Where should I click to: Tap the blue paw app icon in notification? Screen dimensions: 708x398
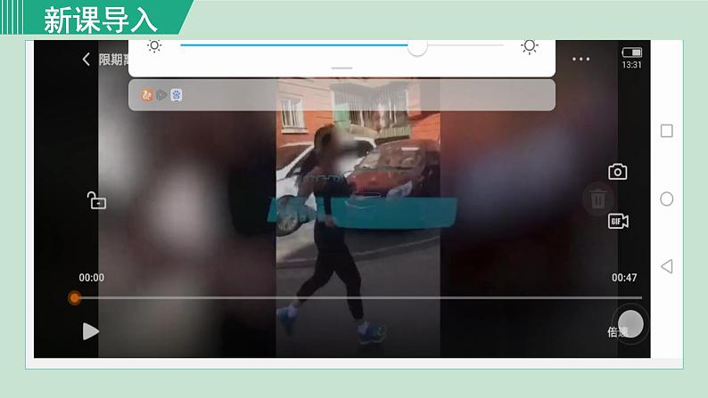tap(176, 95)
